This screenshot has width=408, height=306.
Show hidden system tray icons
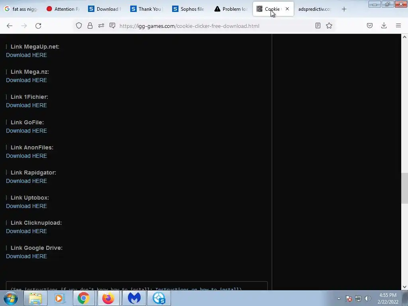point(339,298)
